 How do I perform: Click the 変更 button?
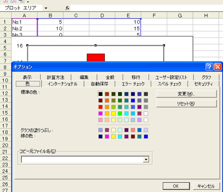pos(186,94)
